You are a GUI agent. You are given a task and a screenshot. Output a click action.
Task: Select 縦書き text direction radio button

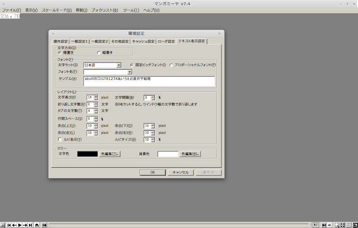pyautogui.click(x=99, y=53)
